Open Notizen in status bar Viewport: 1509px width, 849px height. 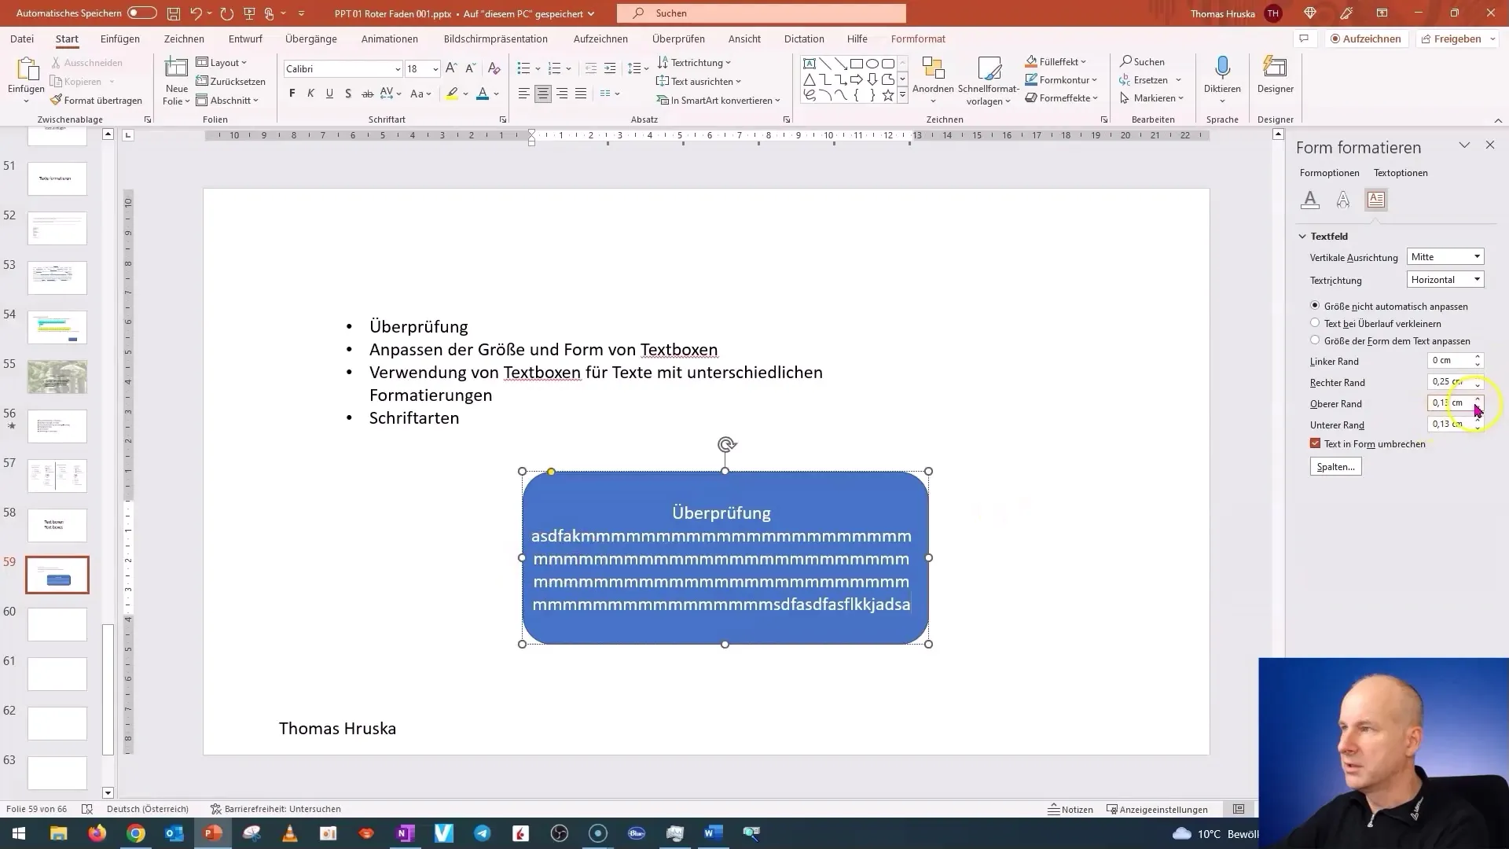click(x=1070, y=809)
